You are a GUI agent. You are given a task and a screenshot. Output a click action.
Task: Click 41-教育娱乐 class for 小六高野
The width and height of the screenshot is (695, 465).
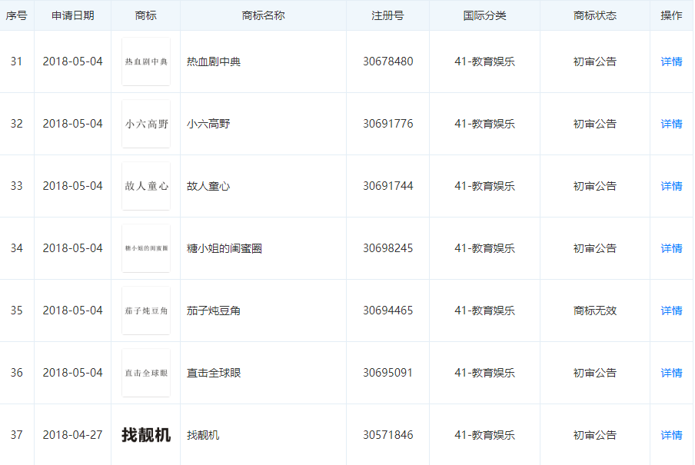click(x=484, y=124)
